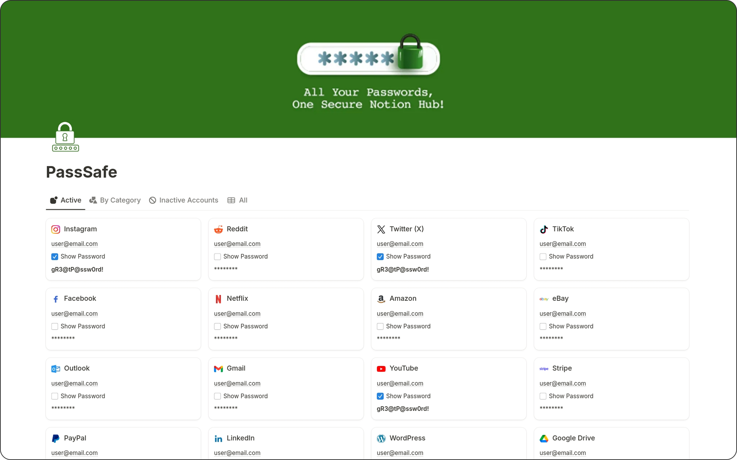This screenshot has width=737, height=460.
Task: Open the WordPress card title
Action: [407, 438]
